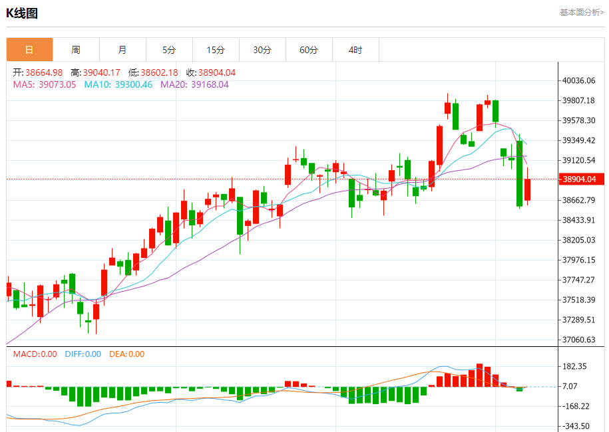Click the 低:38602.18 low price value
Image resolution: width=609 pixels, height=432 pixels.
[153, 72]
